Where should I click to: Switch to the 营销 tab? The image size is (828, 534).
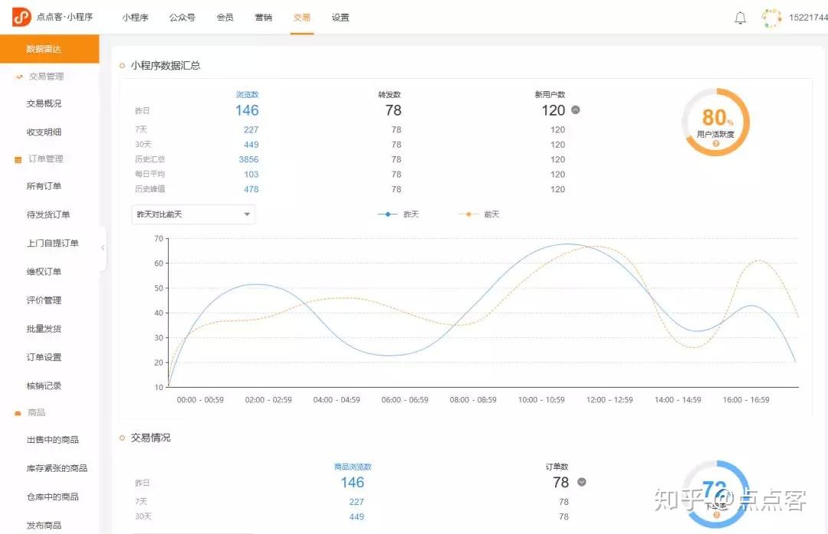[264, 18]
